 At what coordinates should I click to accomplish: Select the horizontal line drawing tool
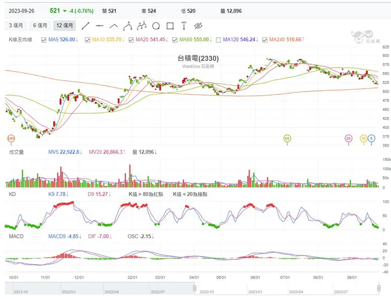click(99, 26)
